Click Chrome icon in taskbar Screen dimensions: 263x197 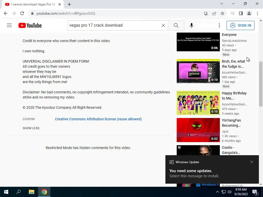click(x=44, y=192)
